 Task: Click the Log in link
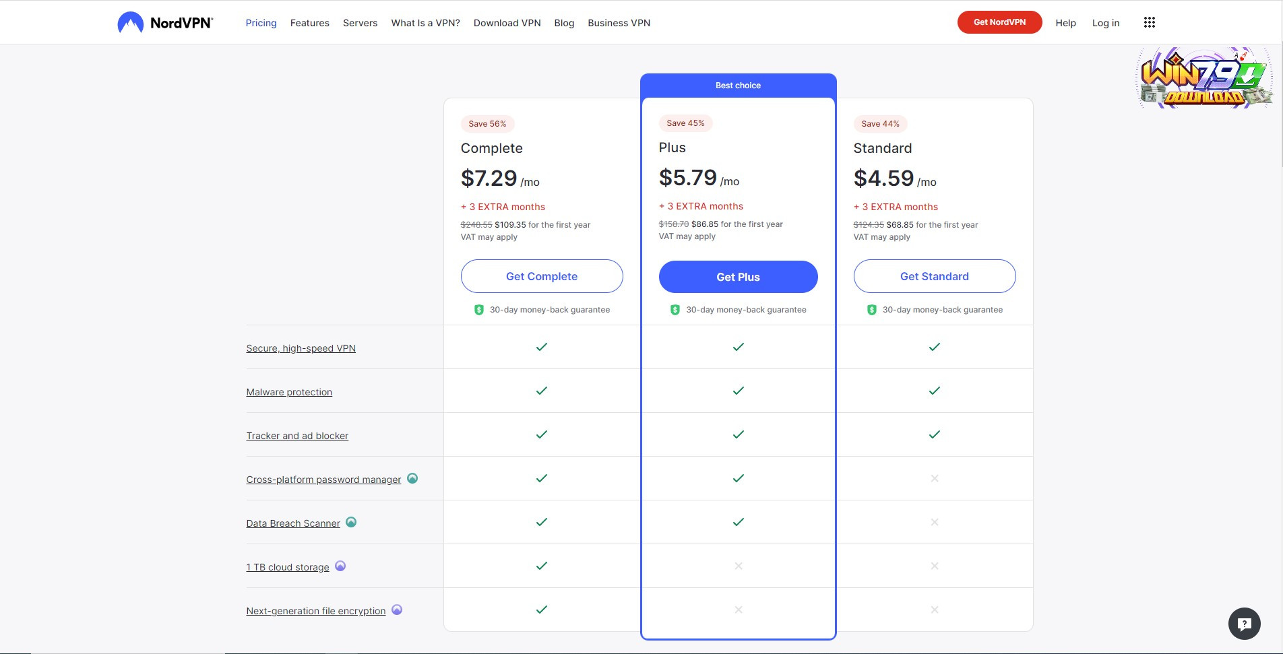pyautogui.click(x=1106, y=23)
